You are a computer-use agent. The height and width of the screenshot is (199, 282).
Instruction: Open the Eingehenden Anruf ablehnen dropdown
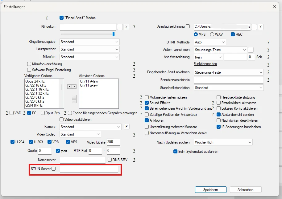(229, 72)
